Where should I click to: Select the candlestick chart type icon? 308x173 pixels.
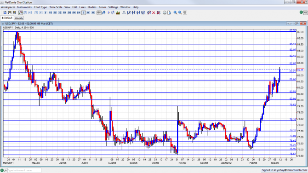click(20, 13)
